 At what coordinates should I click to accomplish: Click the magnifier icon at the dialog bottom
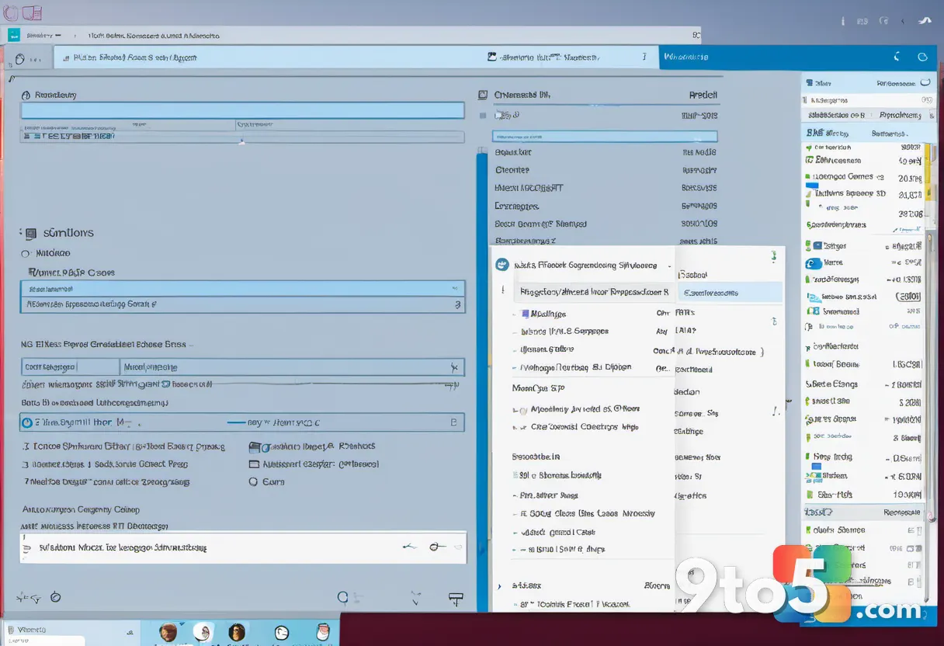click(x=344, y=597)
